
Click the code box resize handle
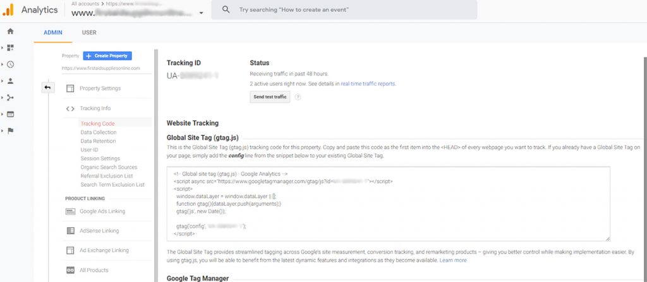tap(607, 238)
